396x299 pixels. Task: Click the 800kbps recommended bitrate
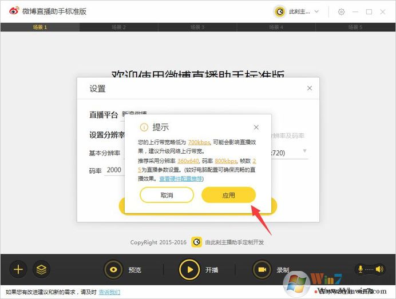(x=226, y=161)
